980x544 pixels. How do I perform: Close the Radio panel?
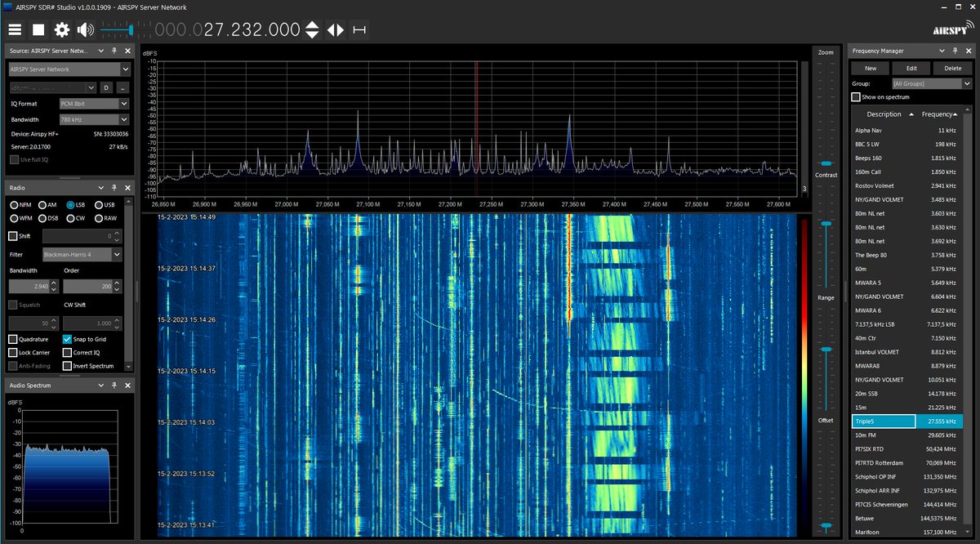pos(127,187)
